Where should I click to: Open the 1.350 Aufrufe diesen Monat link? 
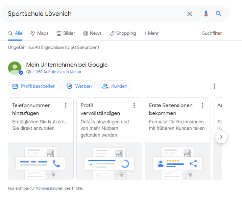click(57, 72)
